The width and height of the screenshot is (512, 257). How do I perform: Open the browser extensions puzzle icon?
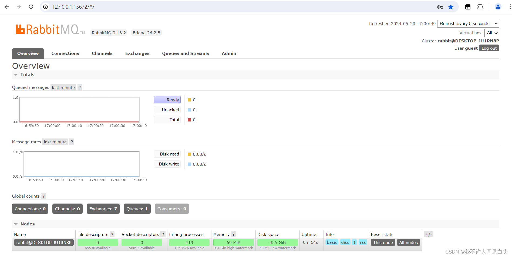(x=480, y=7)
